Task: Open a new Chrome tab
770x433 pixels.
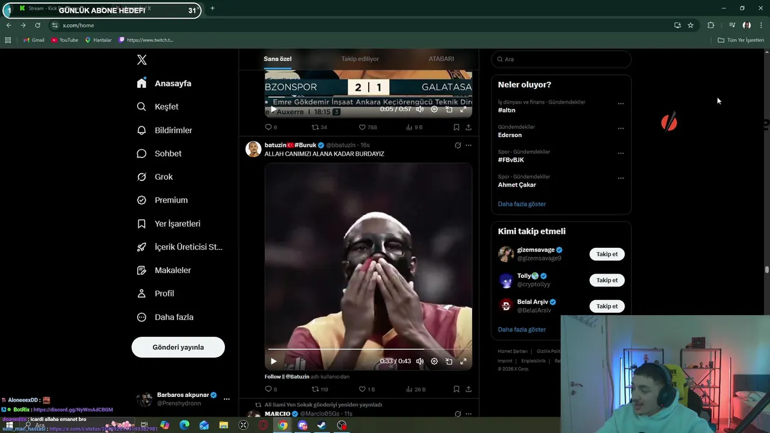Action: (212, 8)
